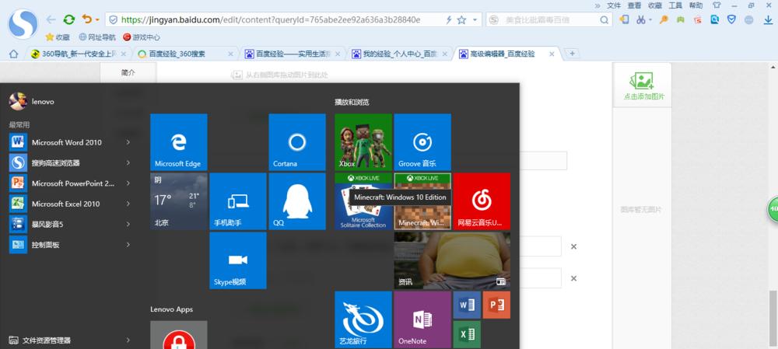Expand 搜狗高速浏览器 jump list arrow
This screenshot has height=349, width=778.
click(x=128, y=162)
